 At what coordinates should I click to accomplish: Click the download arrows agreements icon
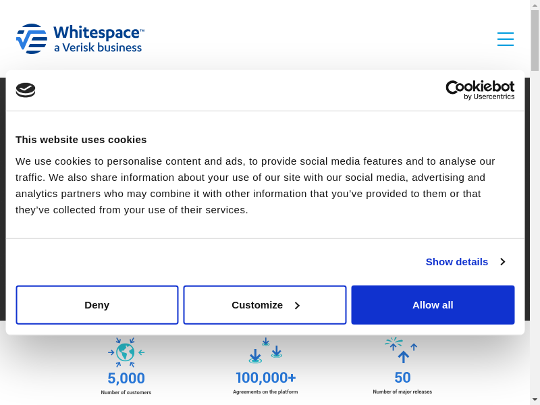click(x=265, y=352)
